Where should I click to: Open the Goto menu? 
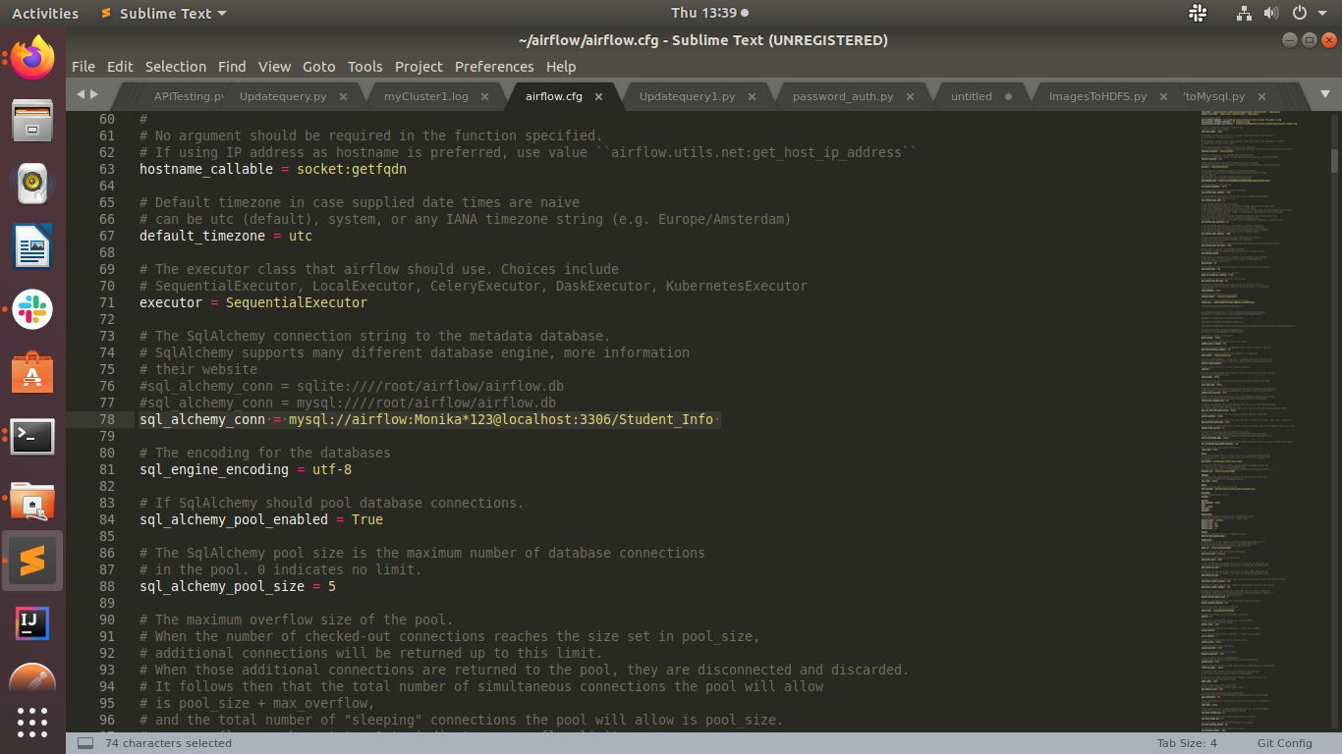click(x=318, y=67)
